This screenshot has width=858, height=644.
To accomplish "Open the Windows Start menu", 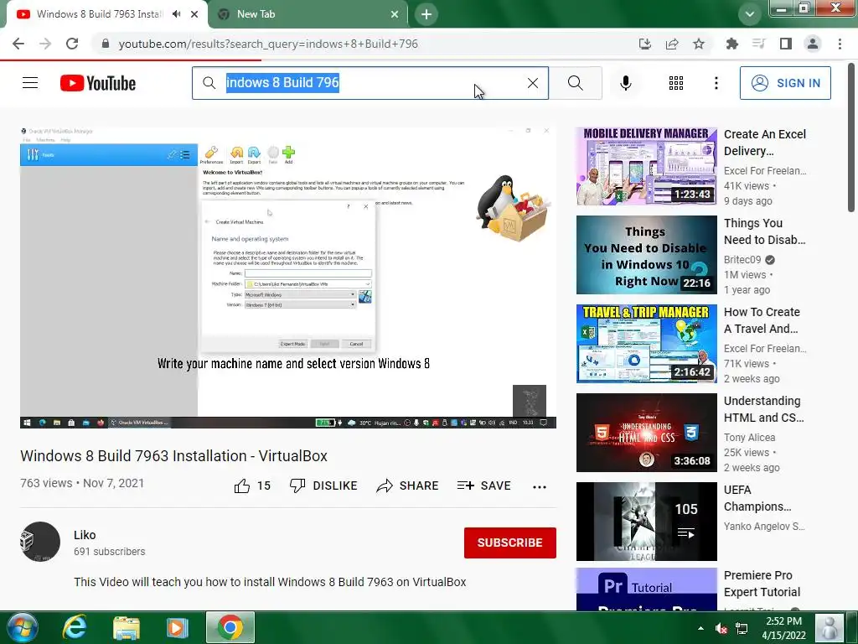I will point(22,627).
